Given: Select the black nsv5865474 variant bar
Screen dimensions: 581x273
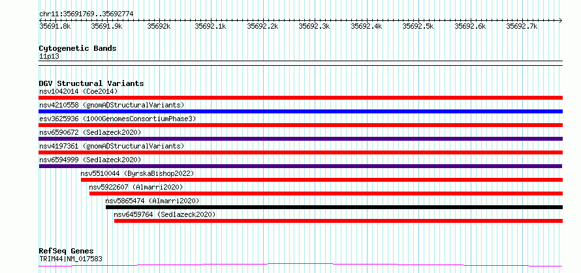Looking at the screenshot, I should click(x=334, y=207).
